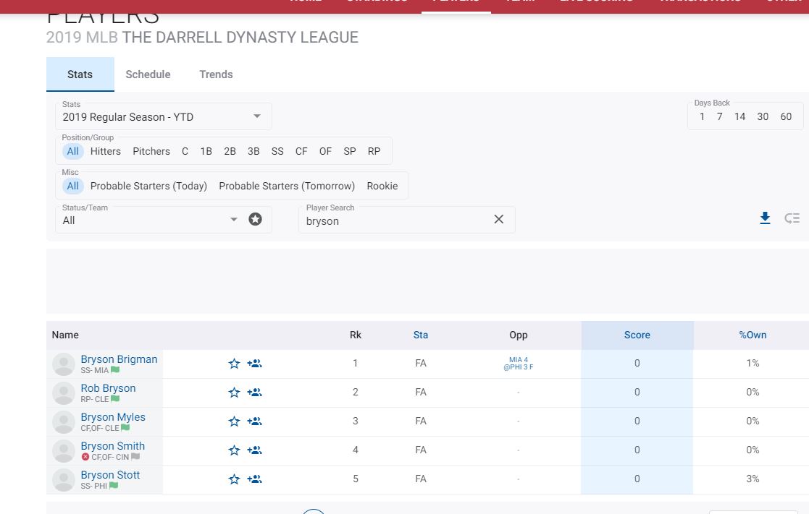Viewport: 809px width, 514px height.
Task: Star Bryson Stott in the player list
Action: click(234, 479)
